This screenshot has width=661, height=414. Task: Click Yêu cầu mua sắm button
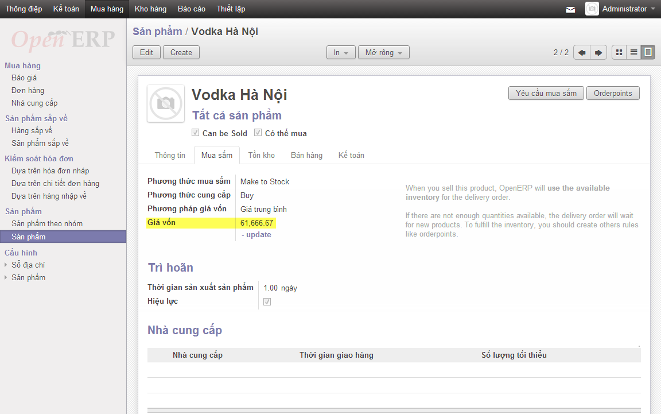[x=546, y=93]
